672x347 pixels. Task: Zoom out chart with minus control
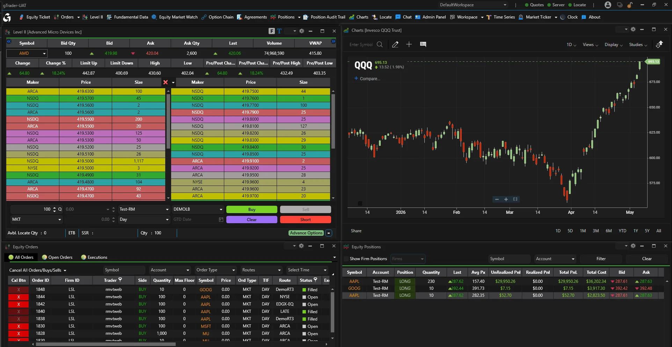pos(497,199)
